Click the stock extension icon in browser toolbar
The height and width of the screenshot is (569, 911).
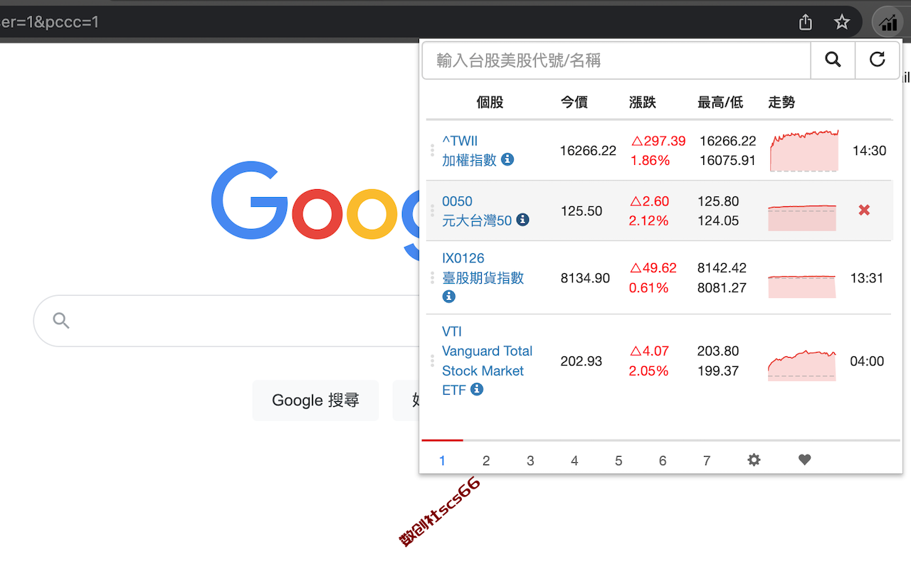[x=888, y=22]
